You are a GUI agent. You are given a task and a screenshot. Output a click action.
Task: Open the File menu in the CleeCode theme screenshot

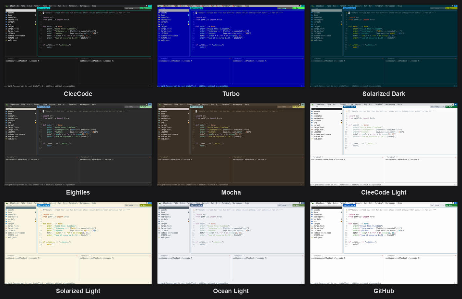click(x=23, y=6)
